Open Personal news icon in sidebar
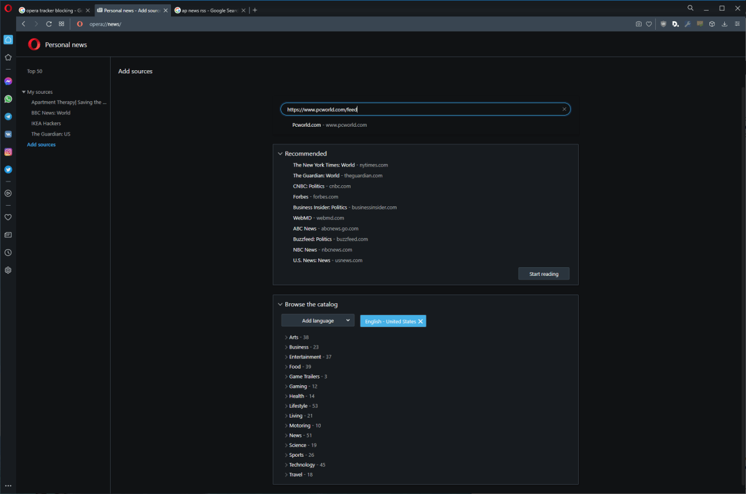 pyautogui.click(x=8, y=235)
